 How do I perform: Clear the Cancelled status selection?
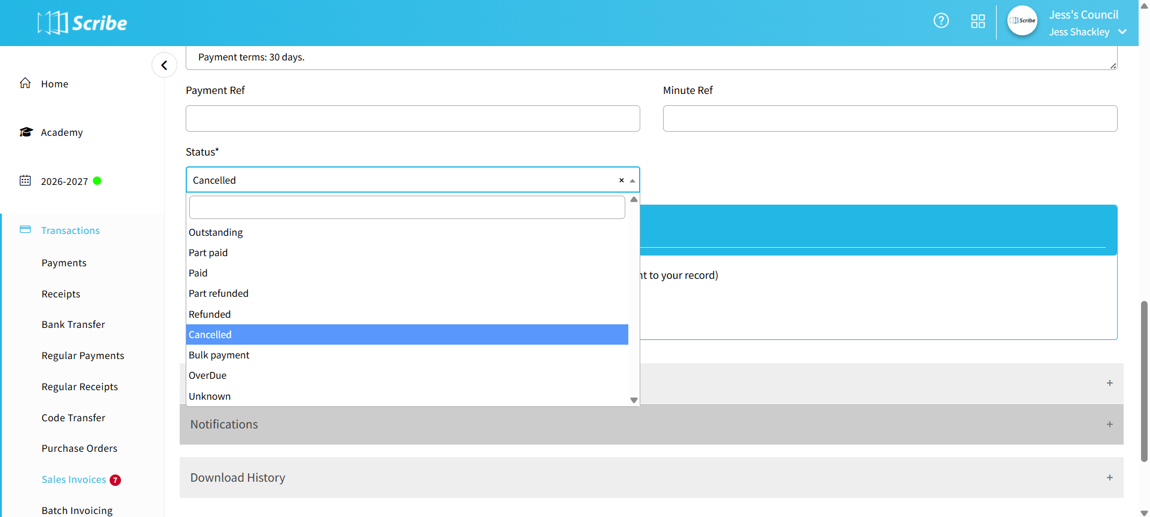point(621,180)
